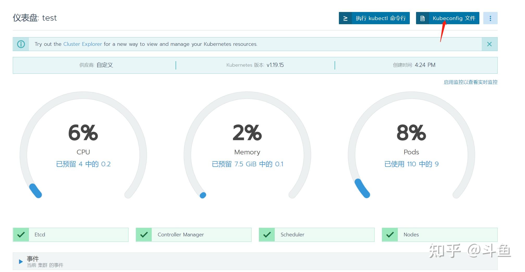This screenshot has width=525, height=272.
Task: Click the info icon in the banner
Action: 21,44
